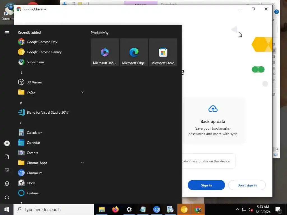Open the Microsoft Edge tile
The image size is (287, 215).
(x=134, y=52)
